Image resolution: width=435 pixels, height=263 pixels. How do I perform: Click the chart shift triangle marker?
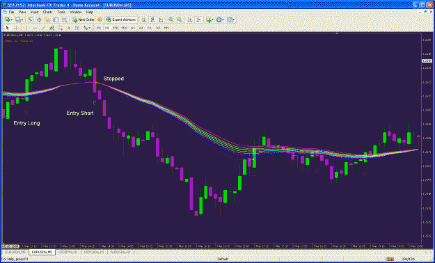(x=338, y=34)
